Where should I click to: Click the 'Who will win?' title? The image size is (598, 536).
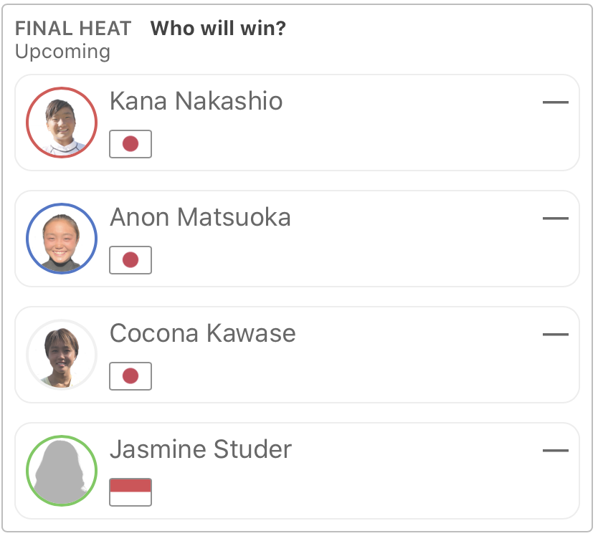[218, 29]
